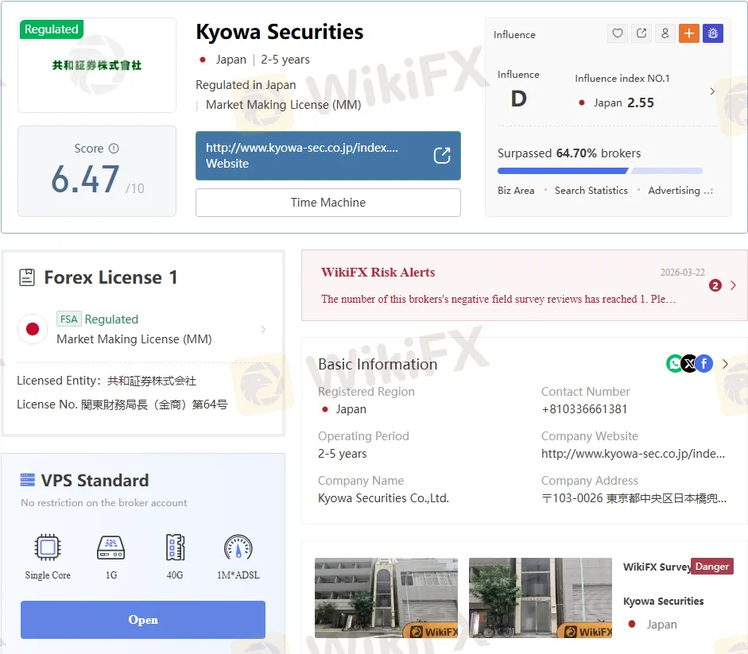
Task: Expand the Influence index details arrow
Action: [x=711, y=91]
